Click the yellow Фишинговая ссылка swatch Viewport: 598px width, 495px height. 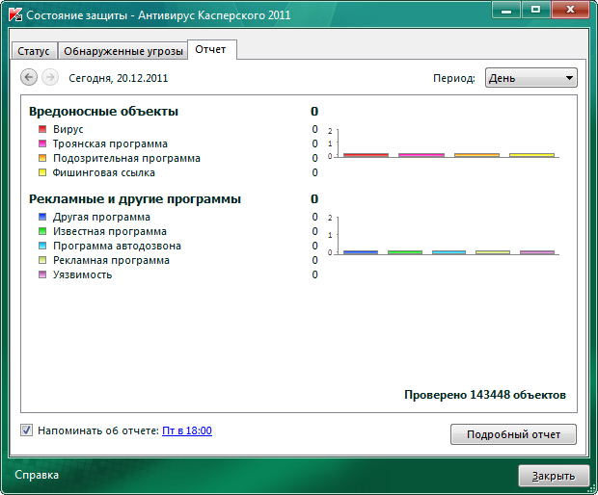42,172
